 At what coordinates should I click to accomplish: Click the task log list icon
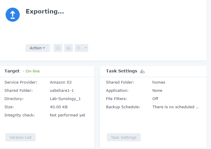(x=79, y=48)
